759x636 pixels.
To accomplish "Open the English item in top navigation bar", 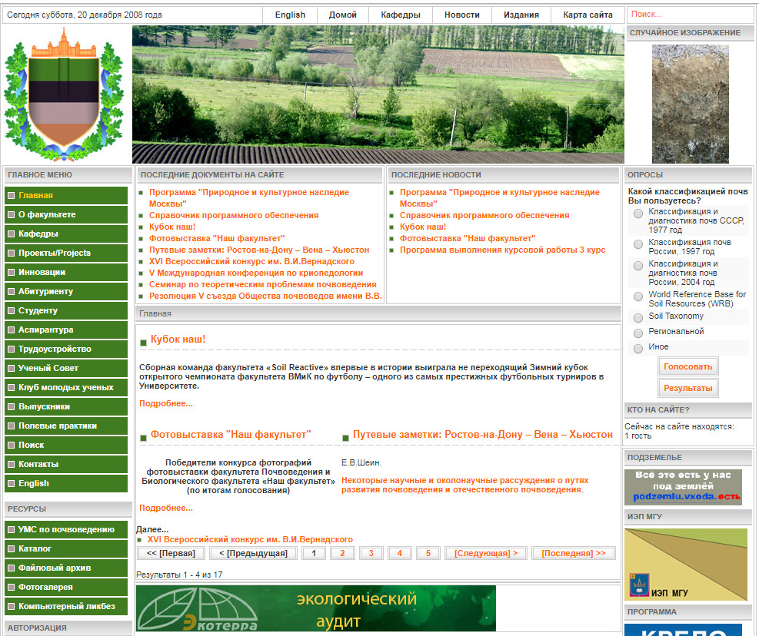I will [x=290, y=15].
